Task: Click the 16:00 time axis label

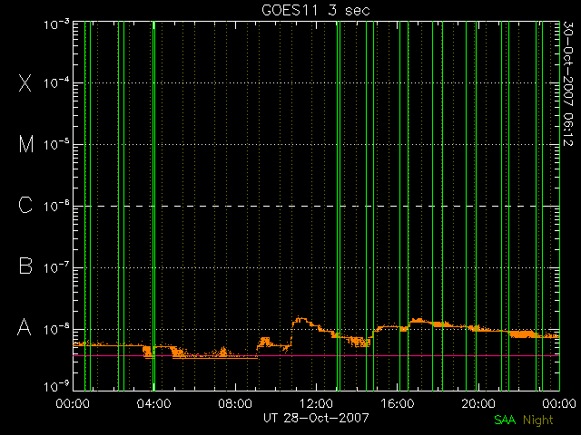Action: point(398,402)
